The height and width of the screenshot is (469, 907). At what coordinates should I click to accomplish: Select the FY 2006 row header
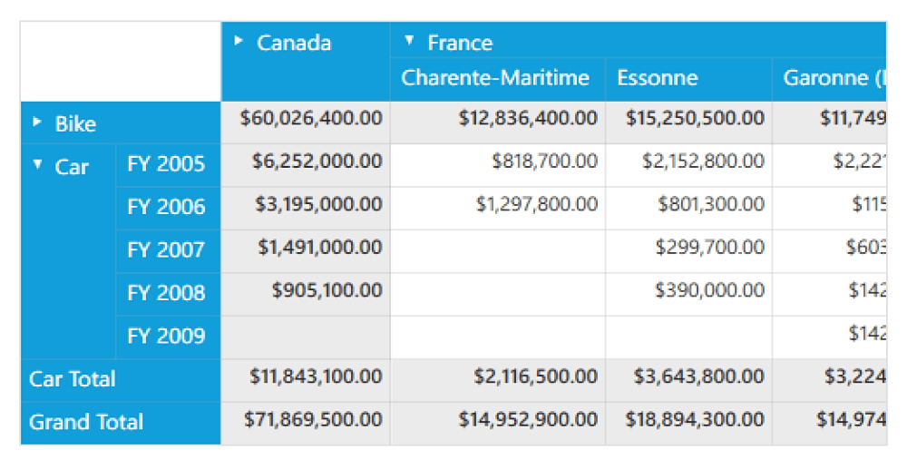pos(167,207)
